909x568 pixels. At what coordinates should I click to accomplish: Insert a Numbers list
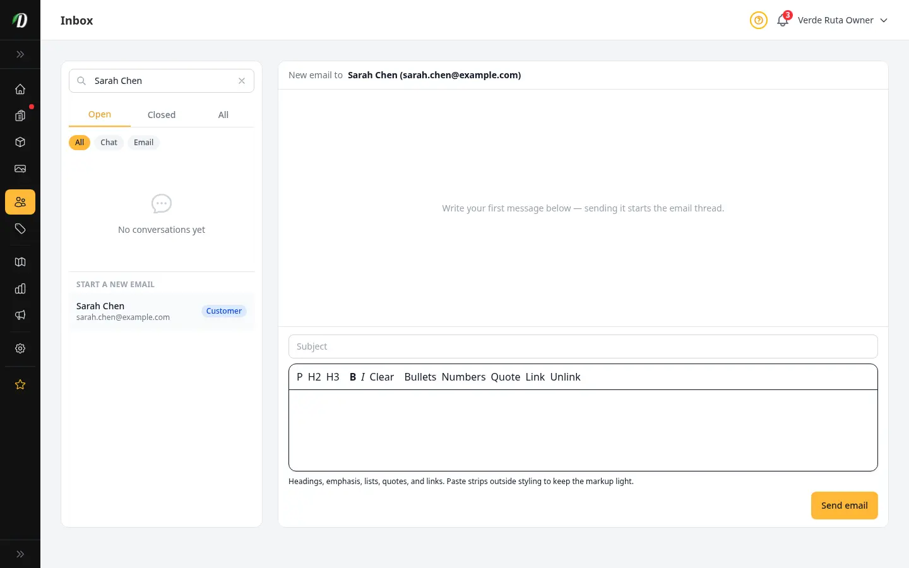pyautogui.click(x=464, y=377)
